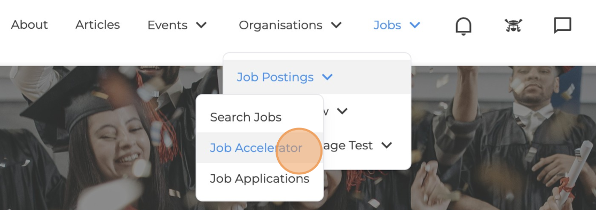This screenshot has height=210, width=596.
Task: Expand the middle submenu chevron below Job Postings
Action: pyautogui.click(x=342, y=111)
